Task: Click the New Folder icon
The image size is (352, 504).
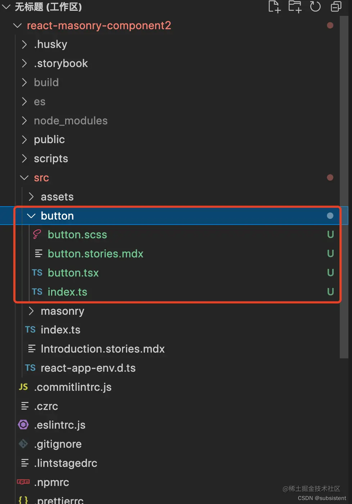Action: (295, 6)
